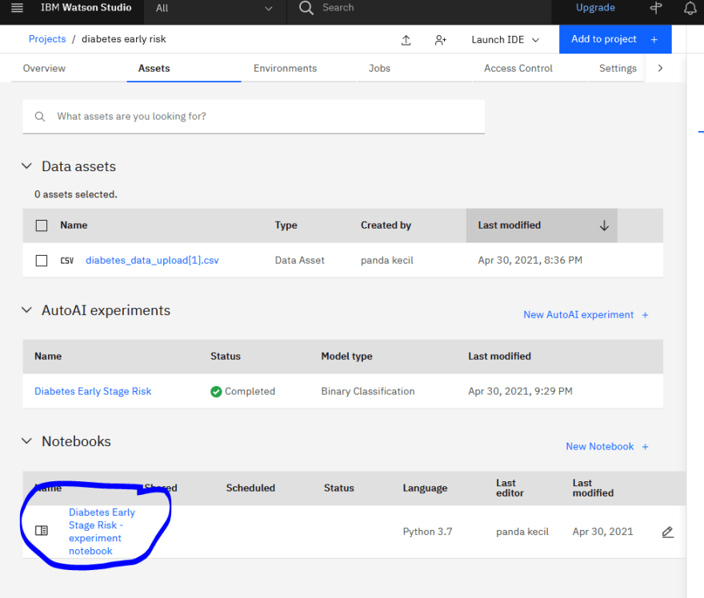The height and width of the screenshot is (598, 704).
Task: Show more tabs with right chevron
Action: coord(660,68)
